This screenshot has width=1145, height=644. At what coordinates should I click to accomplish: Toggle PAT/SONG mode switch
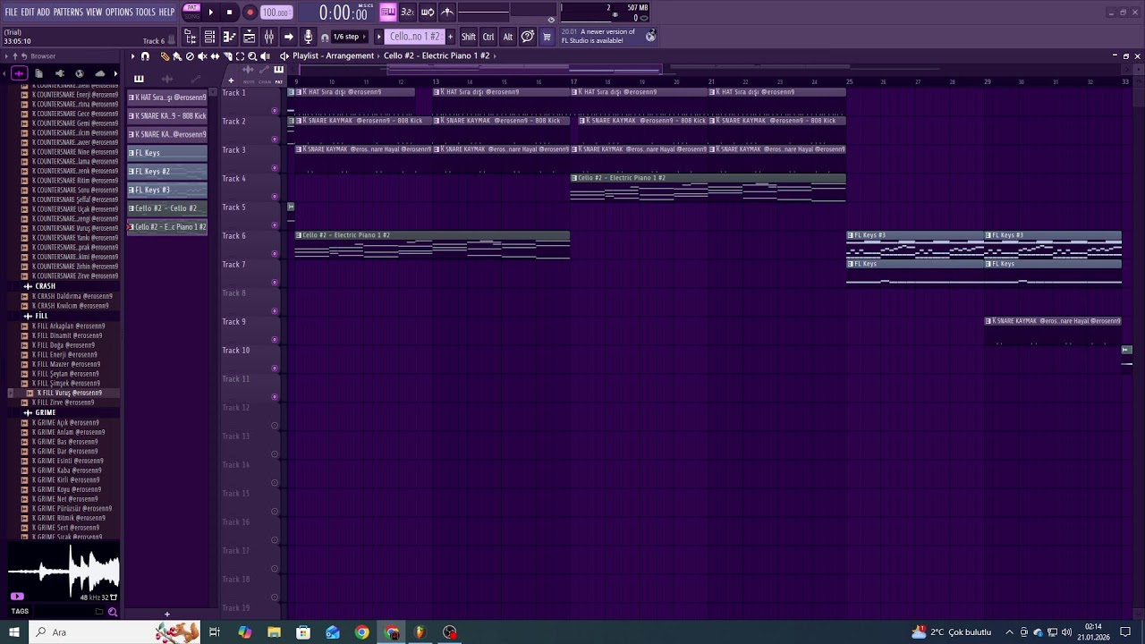(191, 12)
